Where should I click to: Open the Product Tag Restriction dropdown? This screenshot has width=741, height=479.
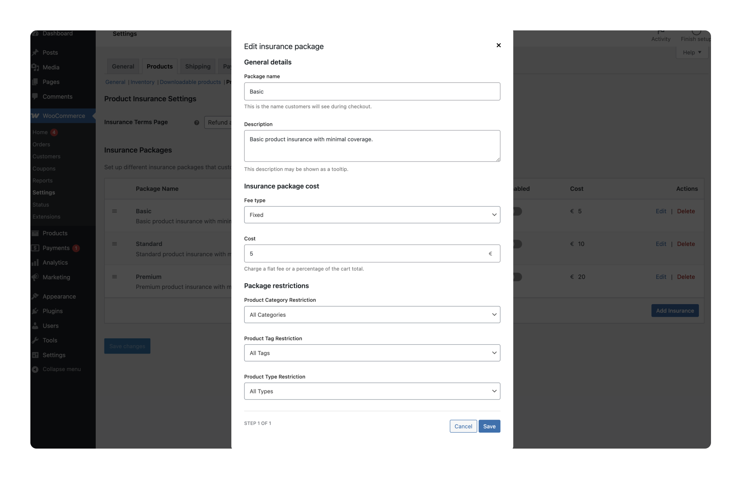(x=372, y=353)
